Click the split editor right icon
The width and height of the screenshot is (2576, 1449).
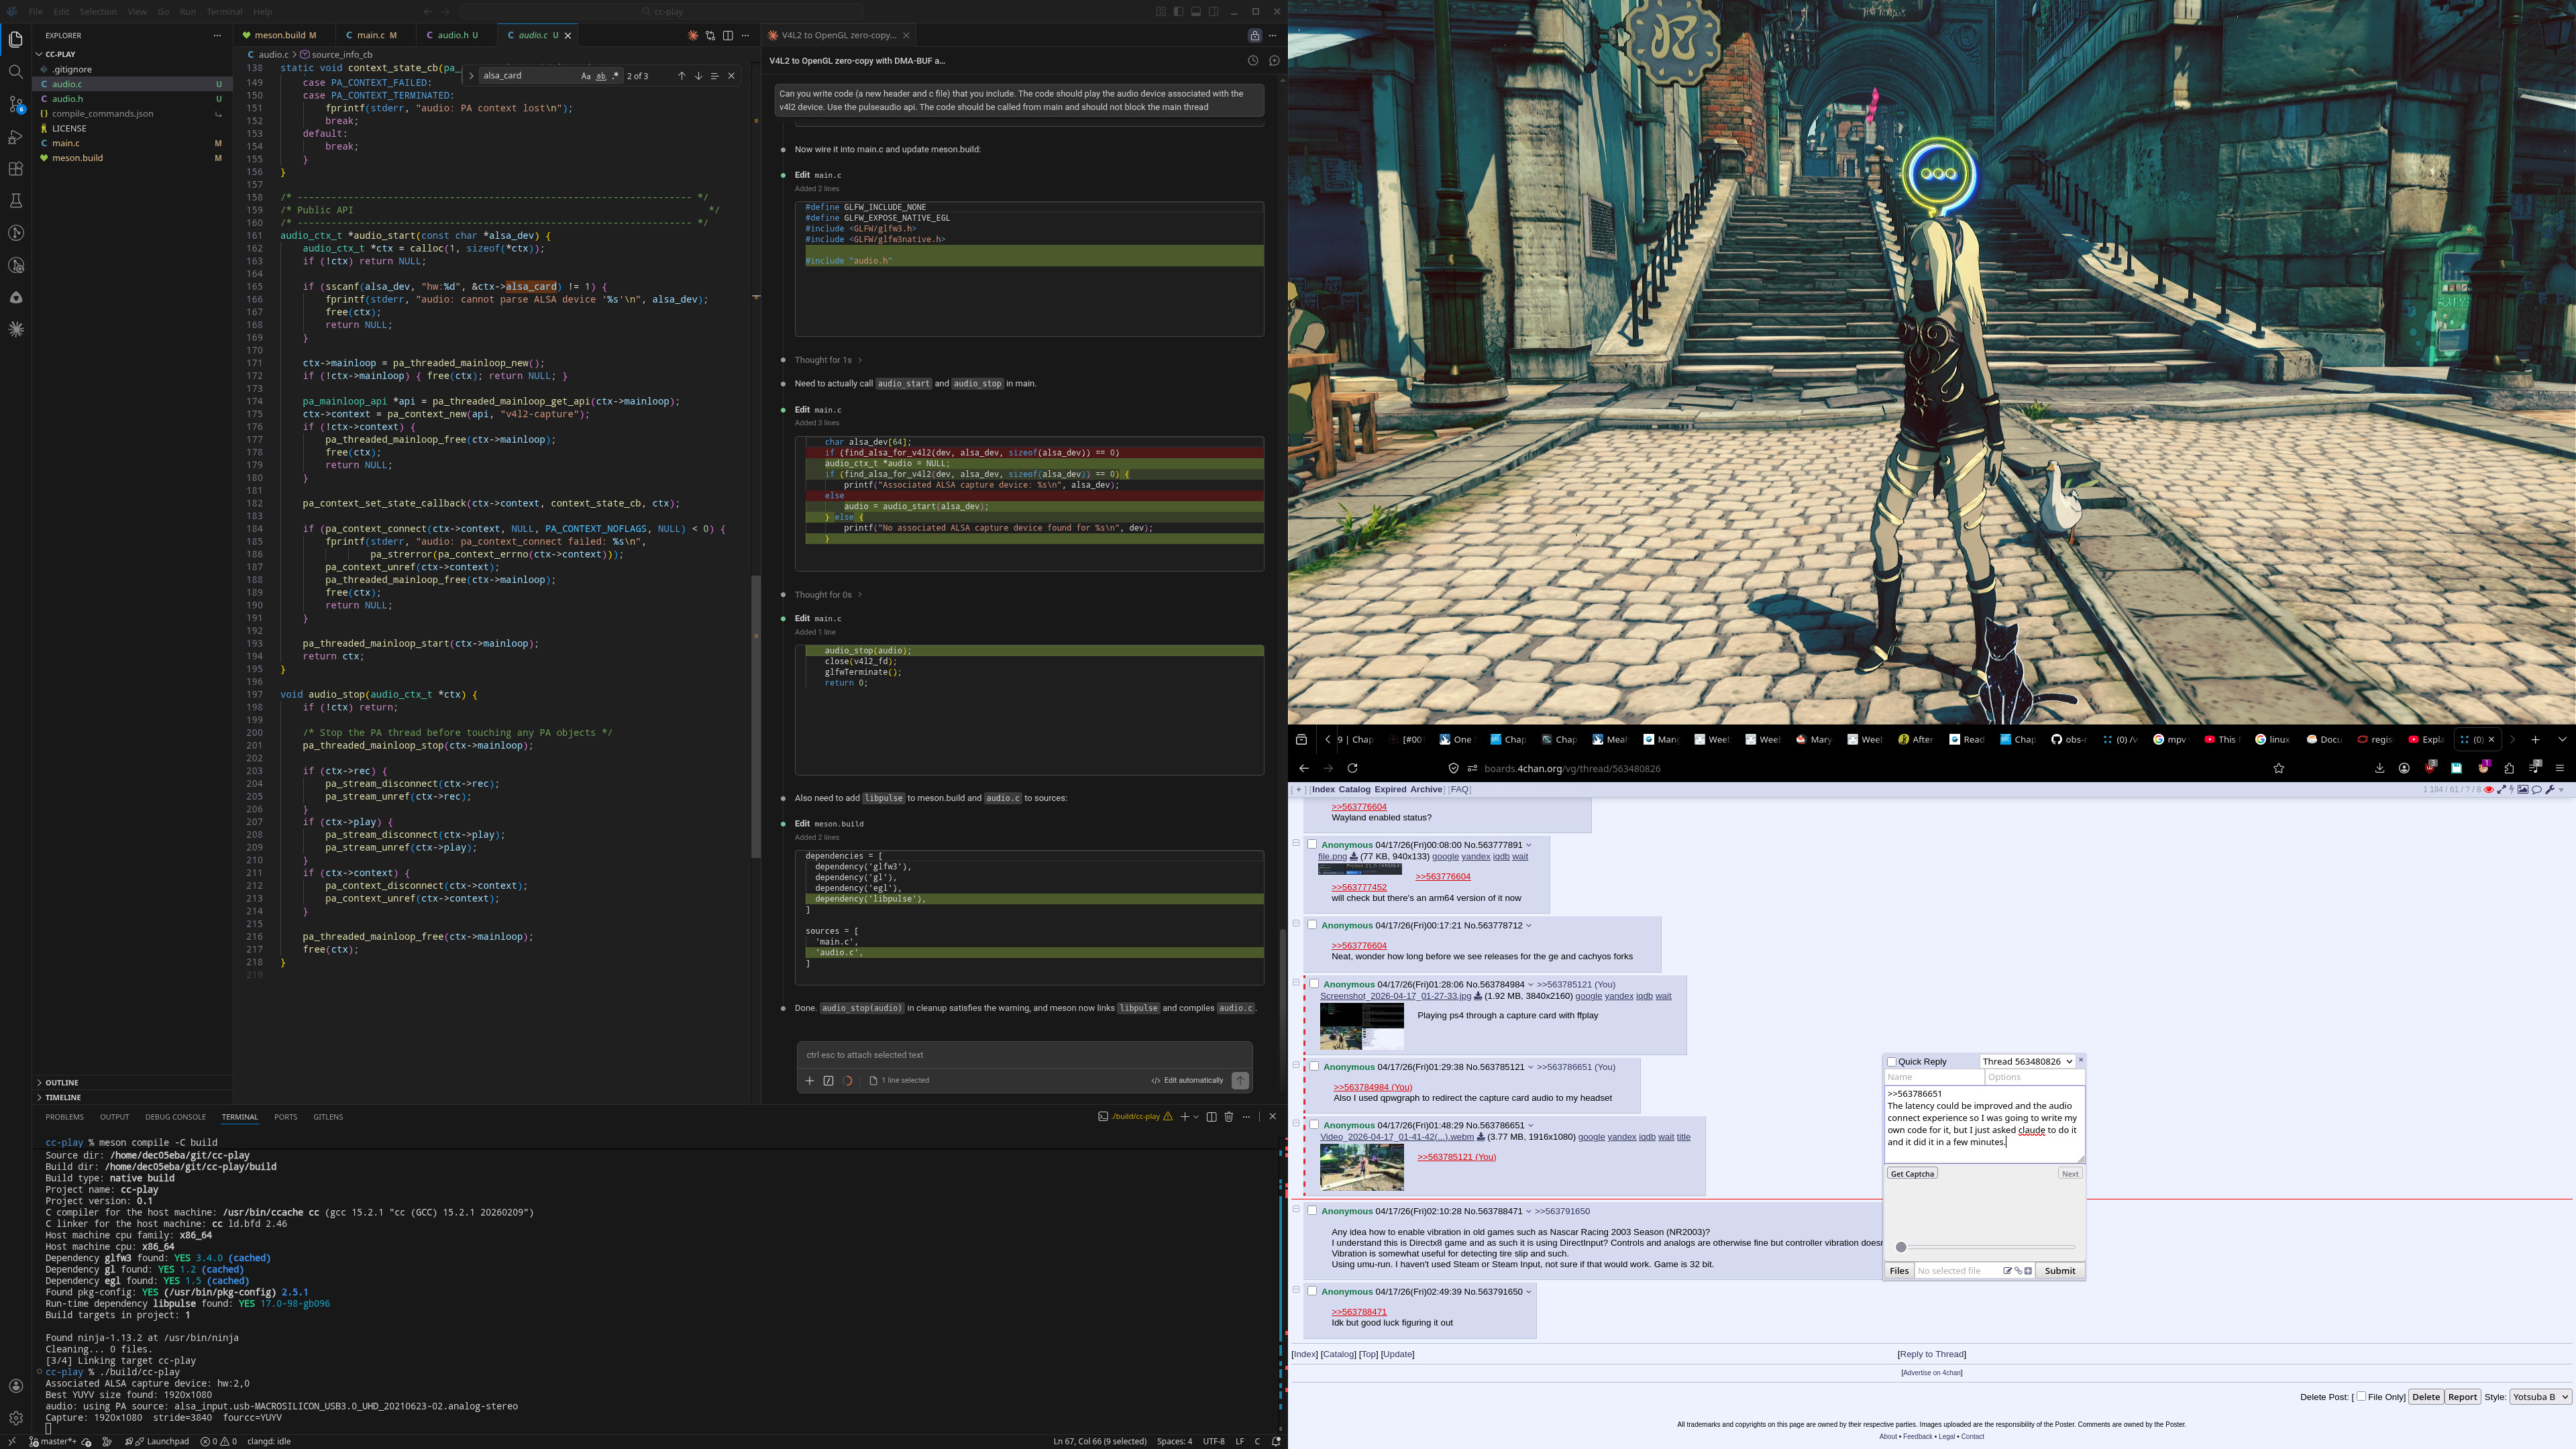pyautogui.click(x=727, y=35)
